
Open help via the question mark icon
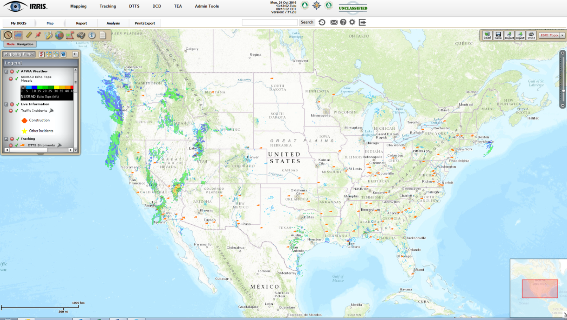click(343, 22)
